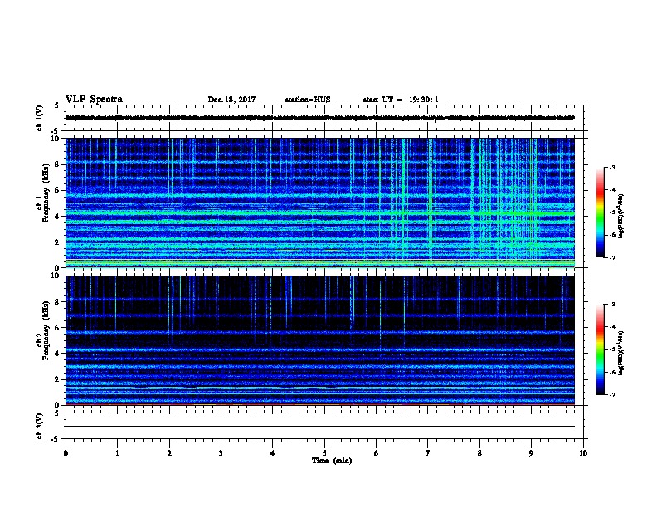This screenshot has width=657, height=508.
Task: Click the ch.2 spectrogram color bar
Action: pos(600,349)
